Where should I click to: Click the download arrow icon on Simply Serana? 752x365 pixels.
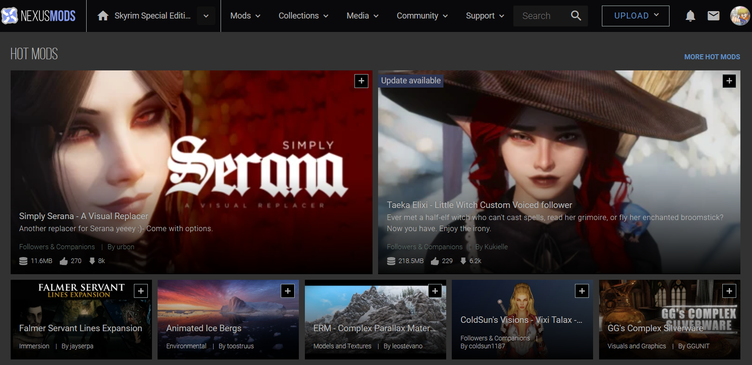pyautogui.click(x=92, y=261)
